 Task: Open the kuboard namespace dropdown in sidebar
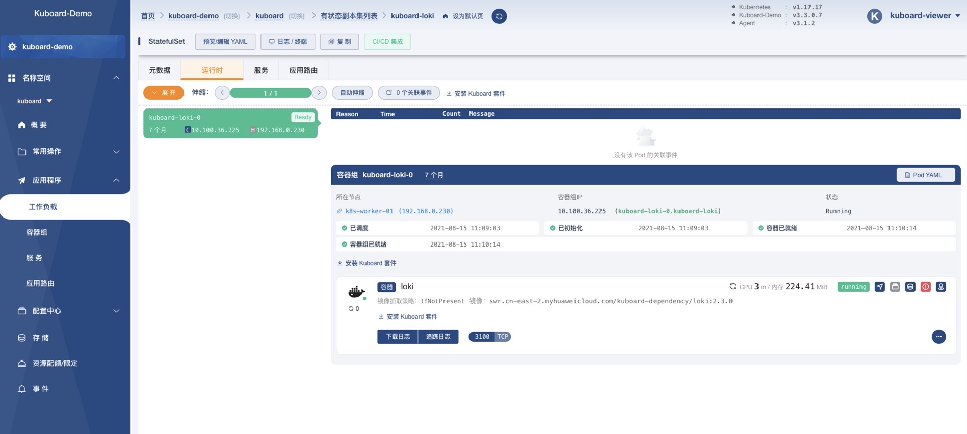[x=35, y=101]
